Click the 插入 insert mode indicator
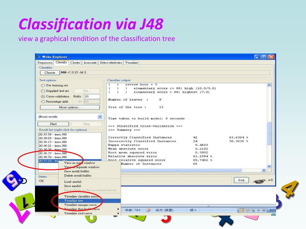Viewport: 306px width, 229px height. [193, 210]
